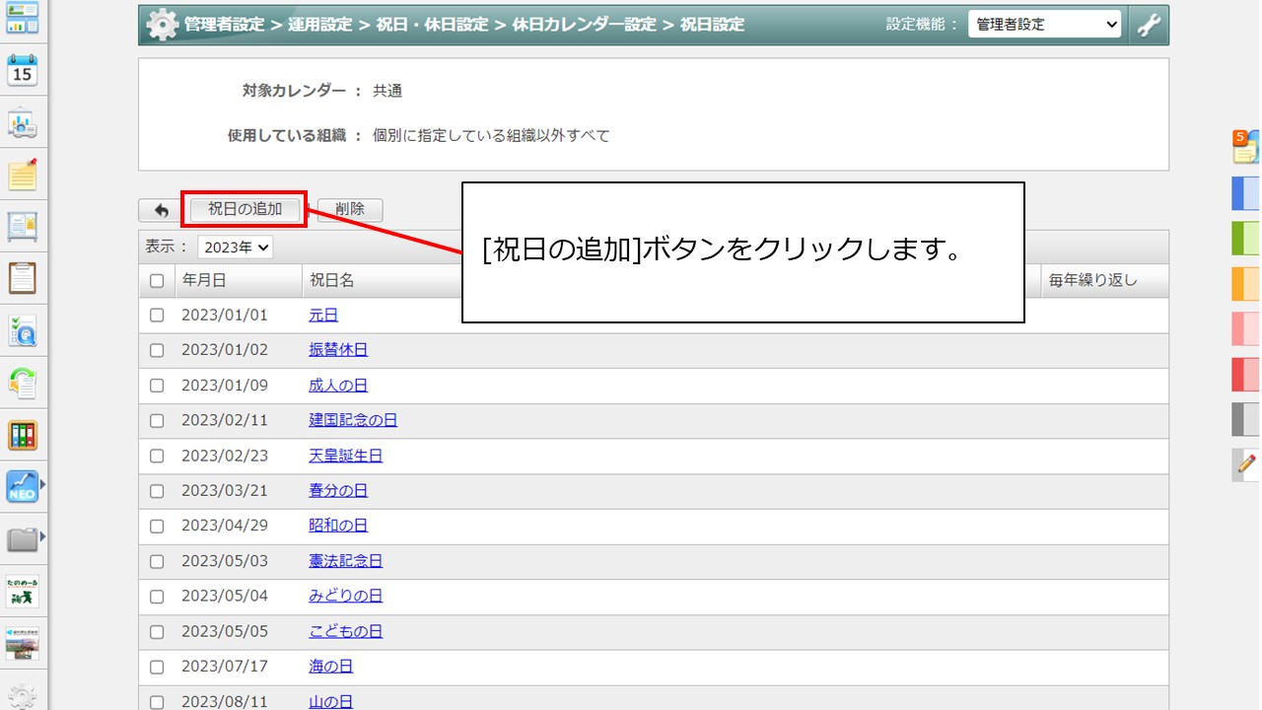1262x710 pixels.
Task: Open the gray folder icon in sidebar
Action: click(x=22, y=539)
